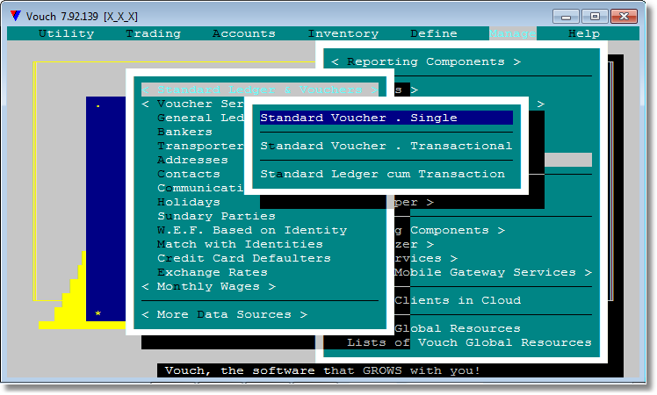Viewport: 657px width, 395px height.
Task: Choose Bankers from data sources list
Action: pos(184,132)
